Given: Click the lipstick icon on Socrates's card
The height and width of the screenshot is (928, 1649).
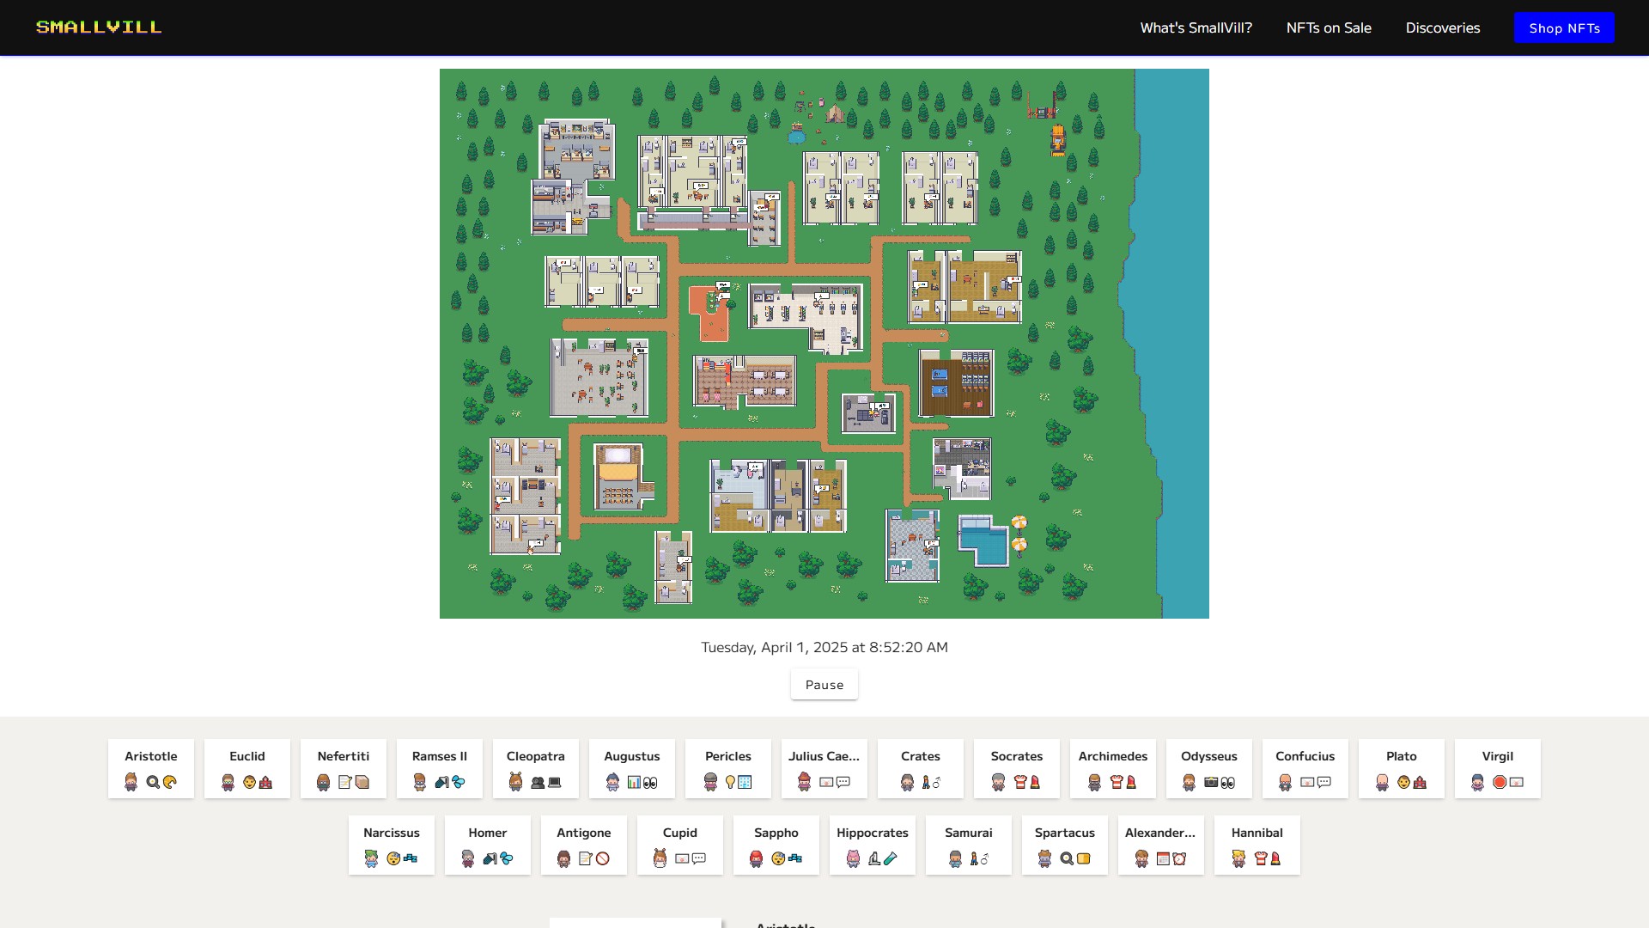Looking at the screenshot, I should pyautogui.click(x=1035, y=782).
